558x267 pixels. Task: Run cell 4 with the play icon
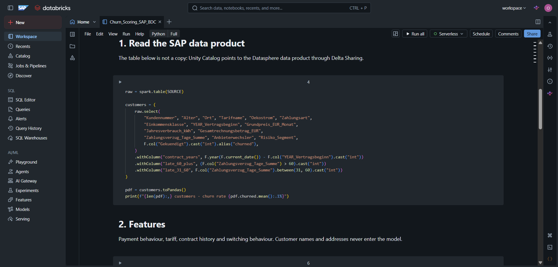tap(120, 82)
